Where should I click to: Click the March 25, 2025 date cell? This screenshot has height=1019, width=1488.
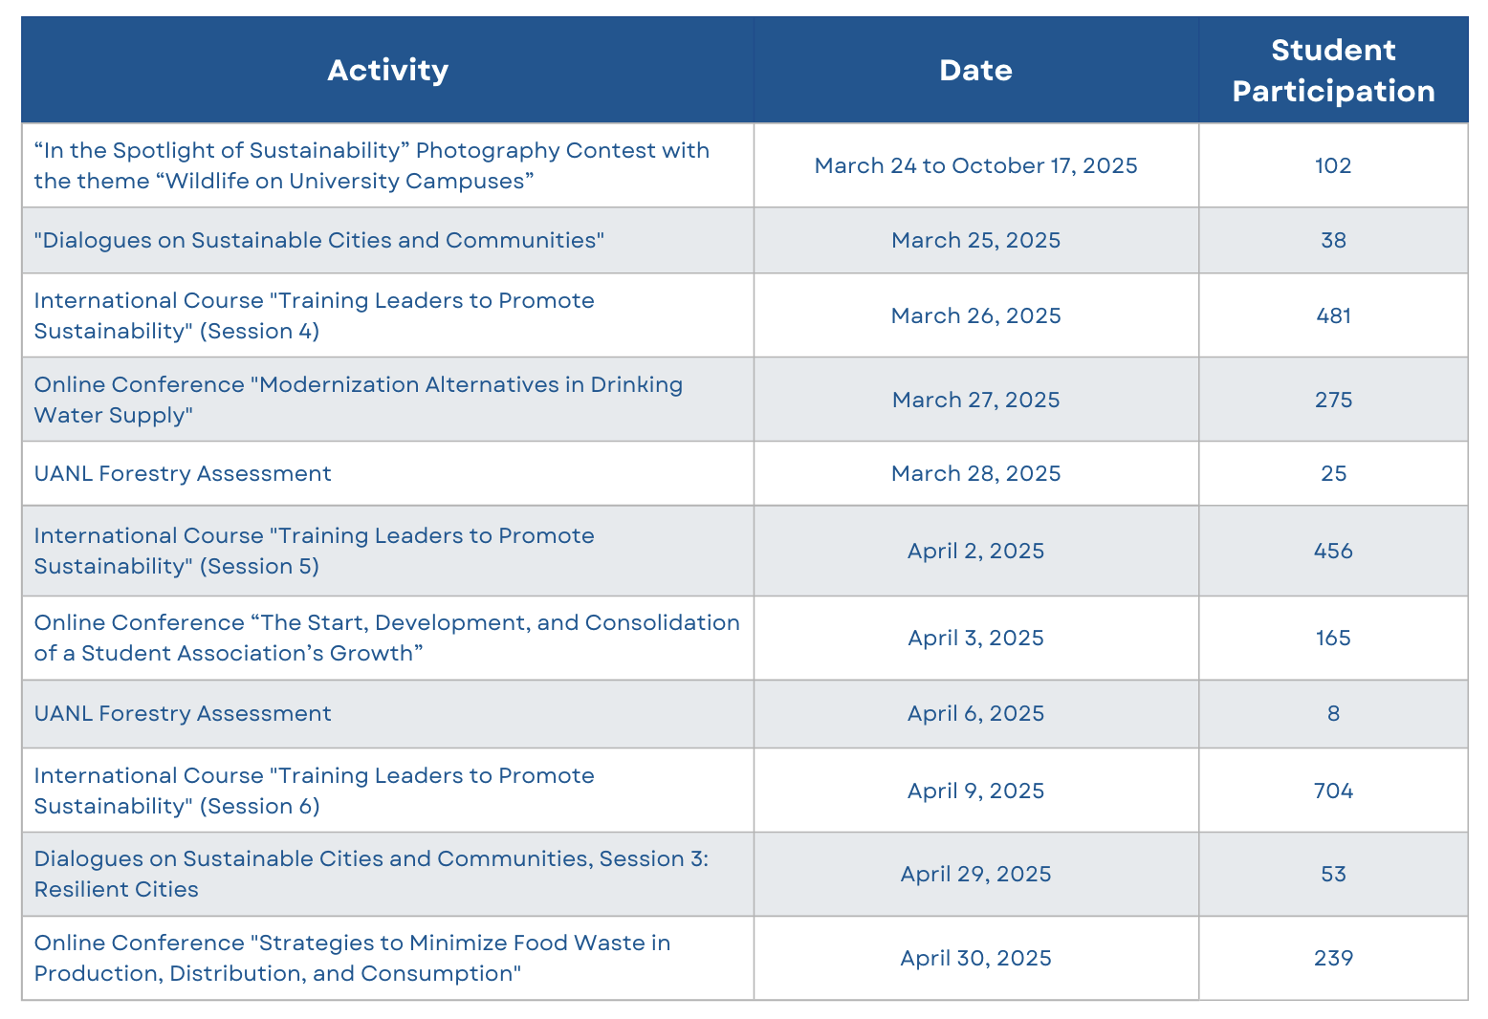coord(975,240)
